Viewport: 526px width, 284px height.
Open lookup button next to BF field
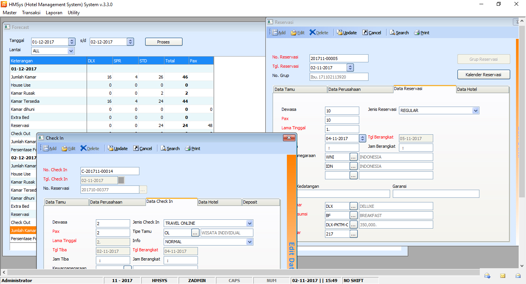coord(353,216)
